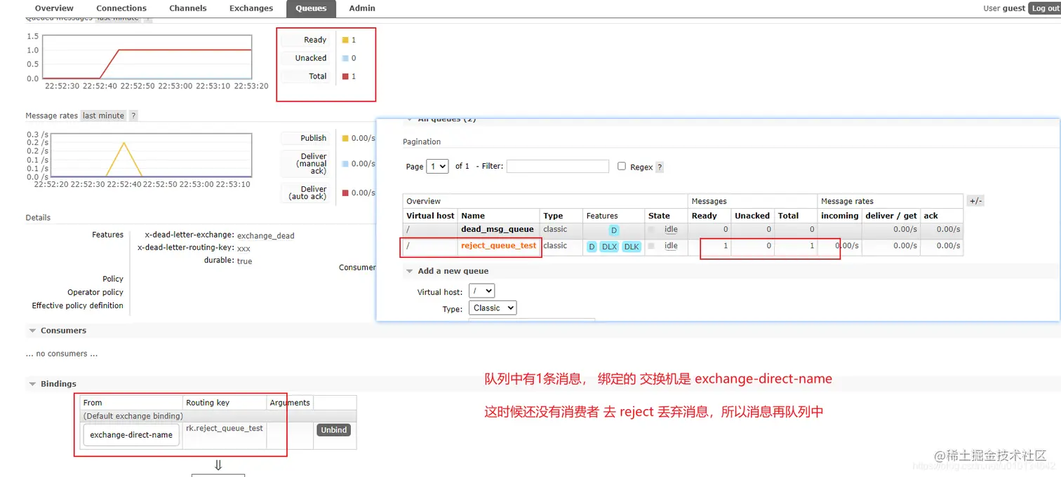This screenshot has width=1061, height=477.
Task: Open the dead_msg_queue queue link
Action: (x=498, y=229)
